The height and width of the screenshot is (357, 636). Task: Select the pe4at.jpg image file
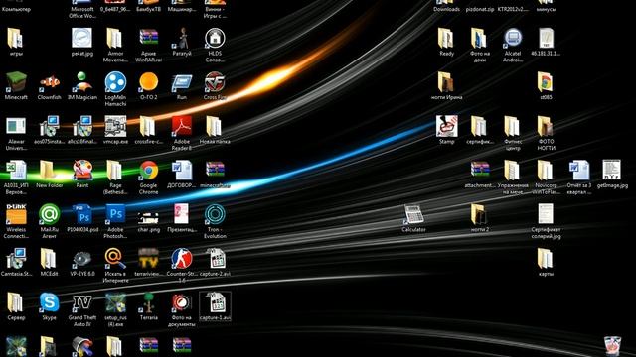(82, 38)
